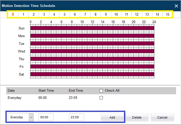
Task: Click the Wednesday schedule bar
Action: pyautogui.click(x=92, y=51)
